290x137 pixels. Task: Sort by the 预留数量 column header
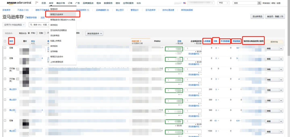click(x=236, y=41)
